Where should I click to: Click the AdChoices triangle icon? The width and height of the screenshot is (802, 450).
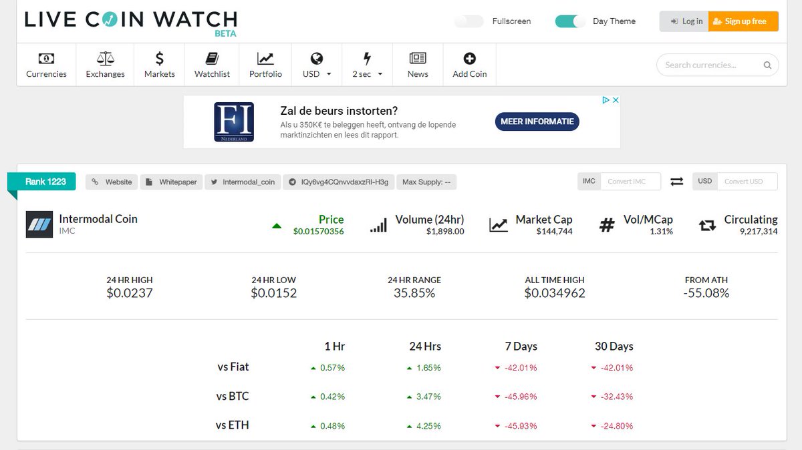point(606,100)
